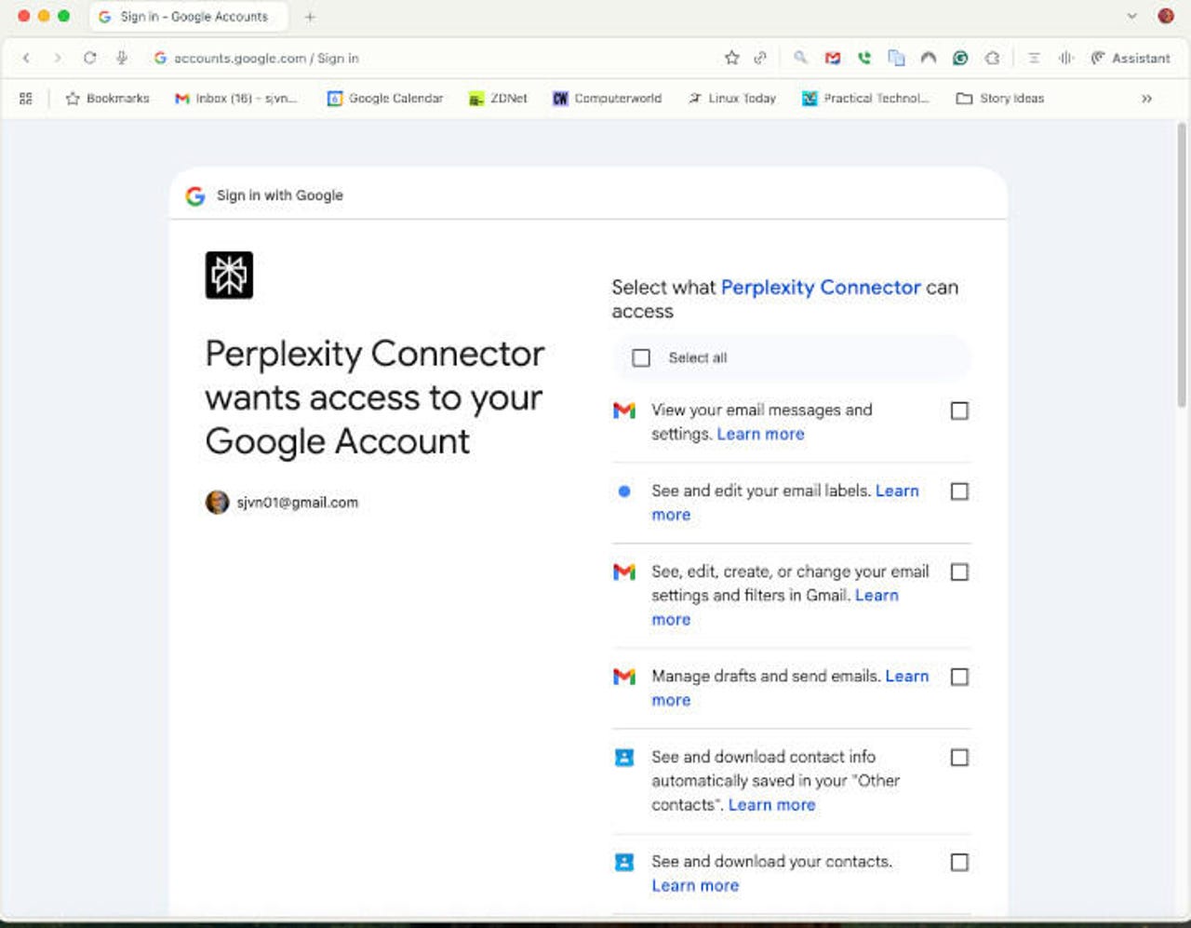1191x928 pixels.
Task: Expand hidden bookmarks with the double chevron
Action: [1146, 98]
